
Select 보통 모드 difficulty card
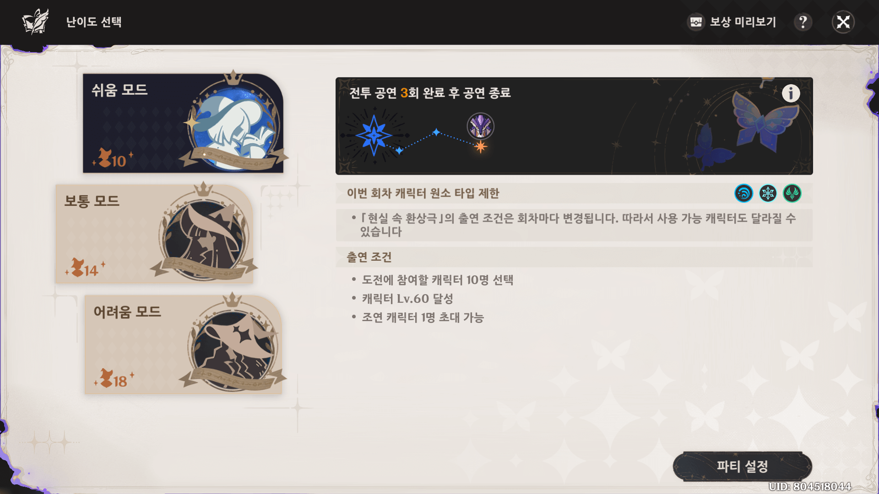(x=154, y=234)
